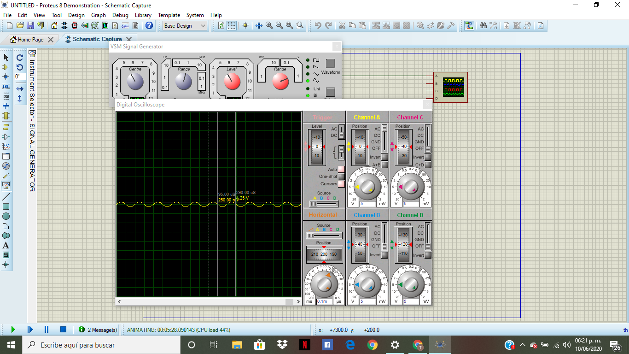This screenshot has height=354, width=629.
Task: Open Chrome from the taskbar
Action: (373, 345)
